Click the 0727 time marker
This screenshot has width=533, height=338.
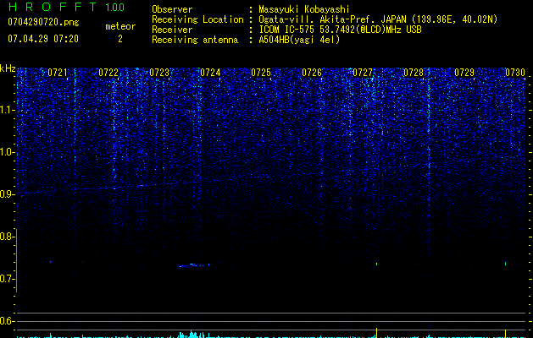click(x=363, y=73)
